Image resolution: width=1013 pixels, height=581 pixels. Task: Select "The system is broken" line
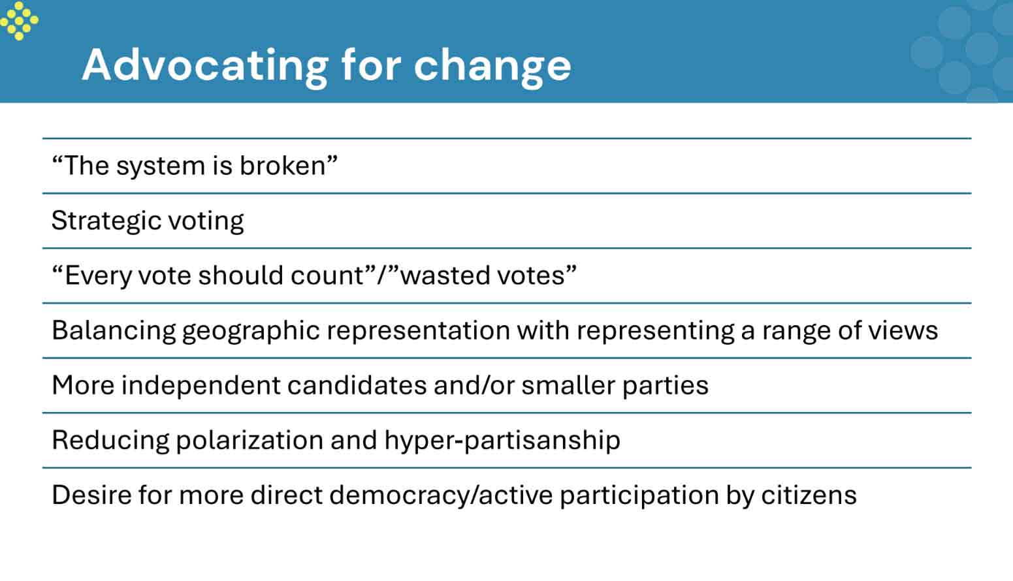point(195,166)
